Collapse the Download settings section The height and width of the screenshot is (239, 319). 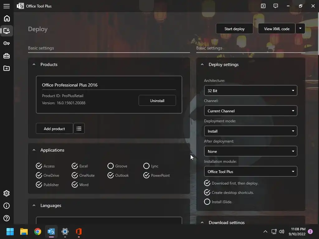[202, 222]
